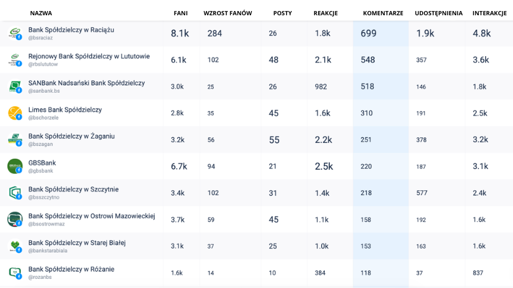Click the Bank Spółdzielczy w Żaganiu logo
The image size is (513, 288).
[15, 140]
